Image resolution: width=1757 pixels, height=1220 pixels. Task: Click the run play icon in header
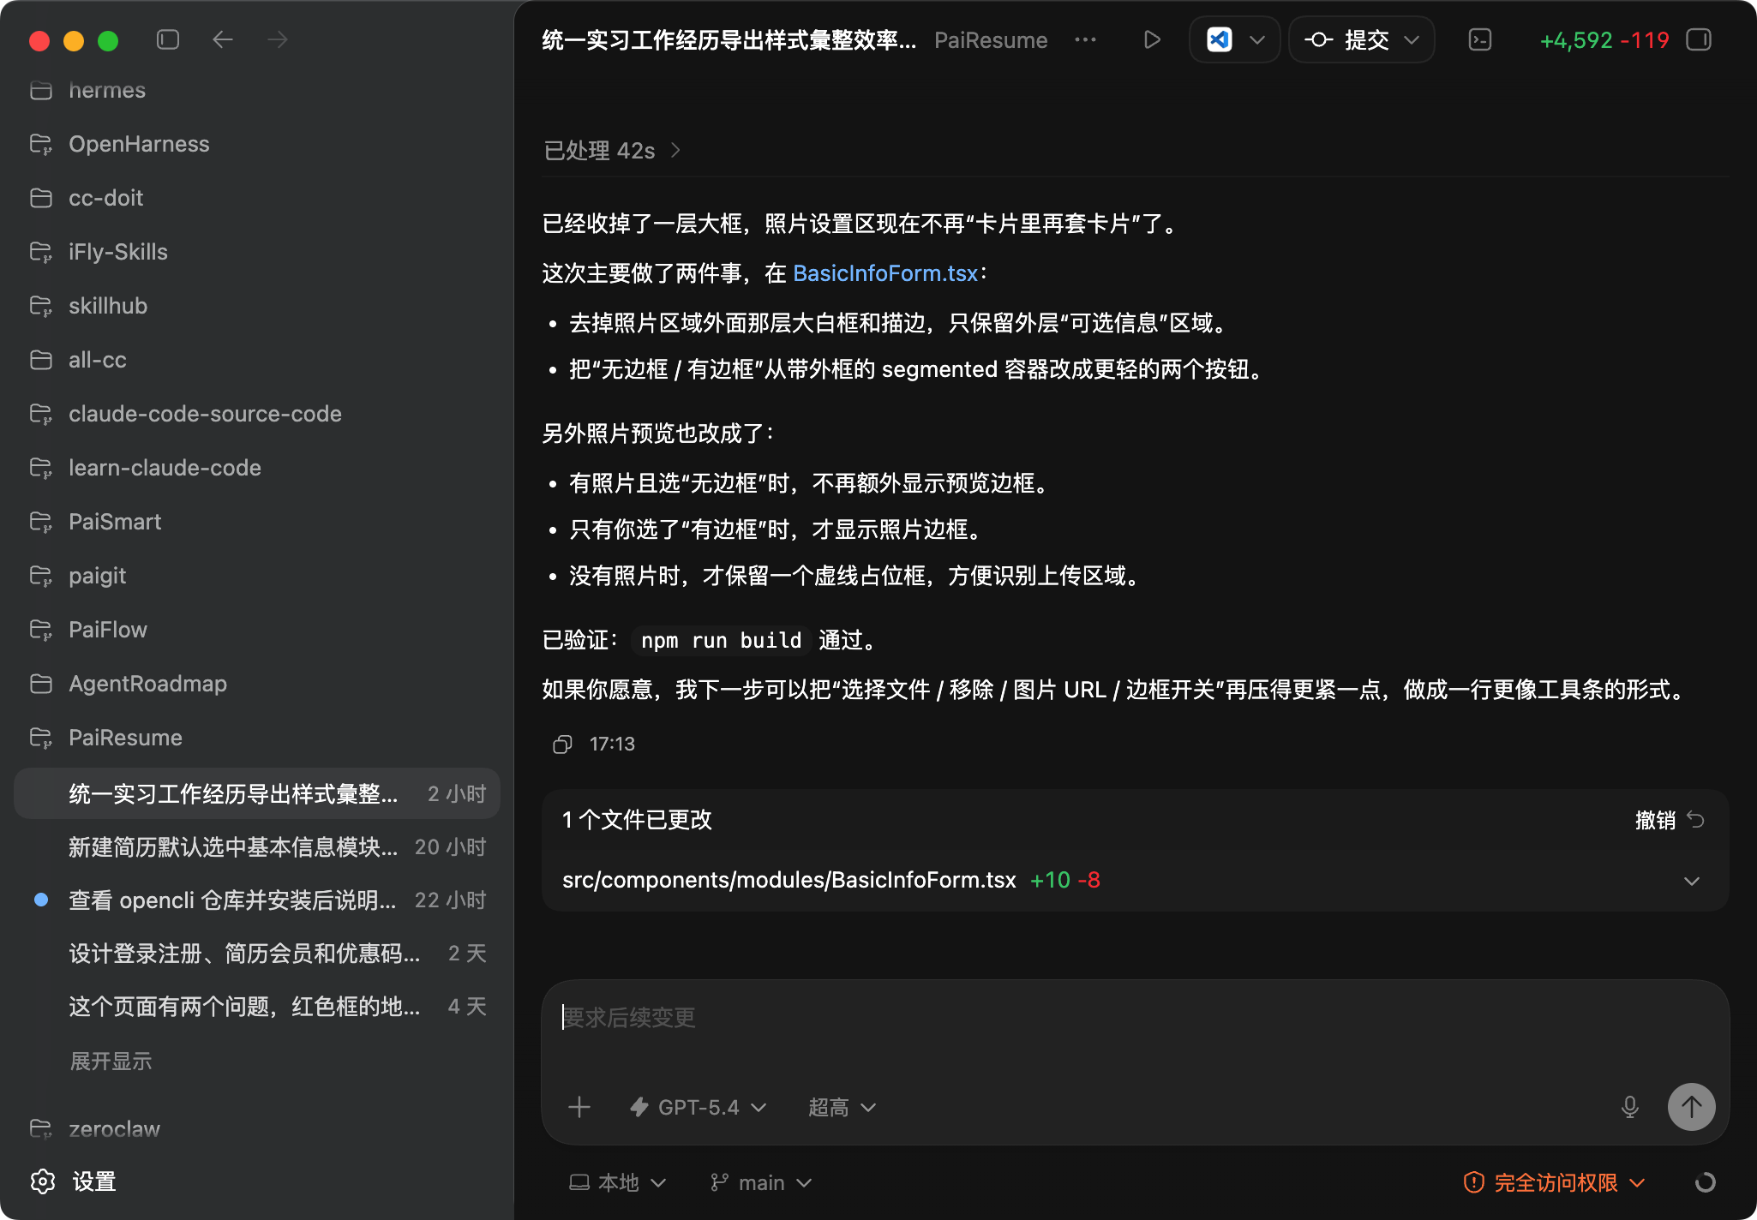pyautogui.click(x=1152, y=39)
